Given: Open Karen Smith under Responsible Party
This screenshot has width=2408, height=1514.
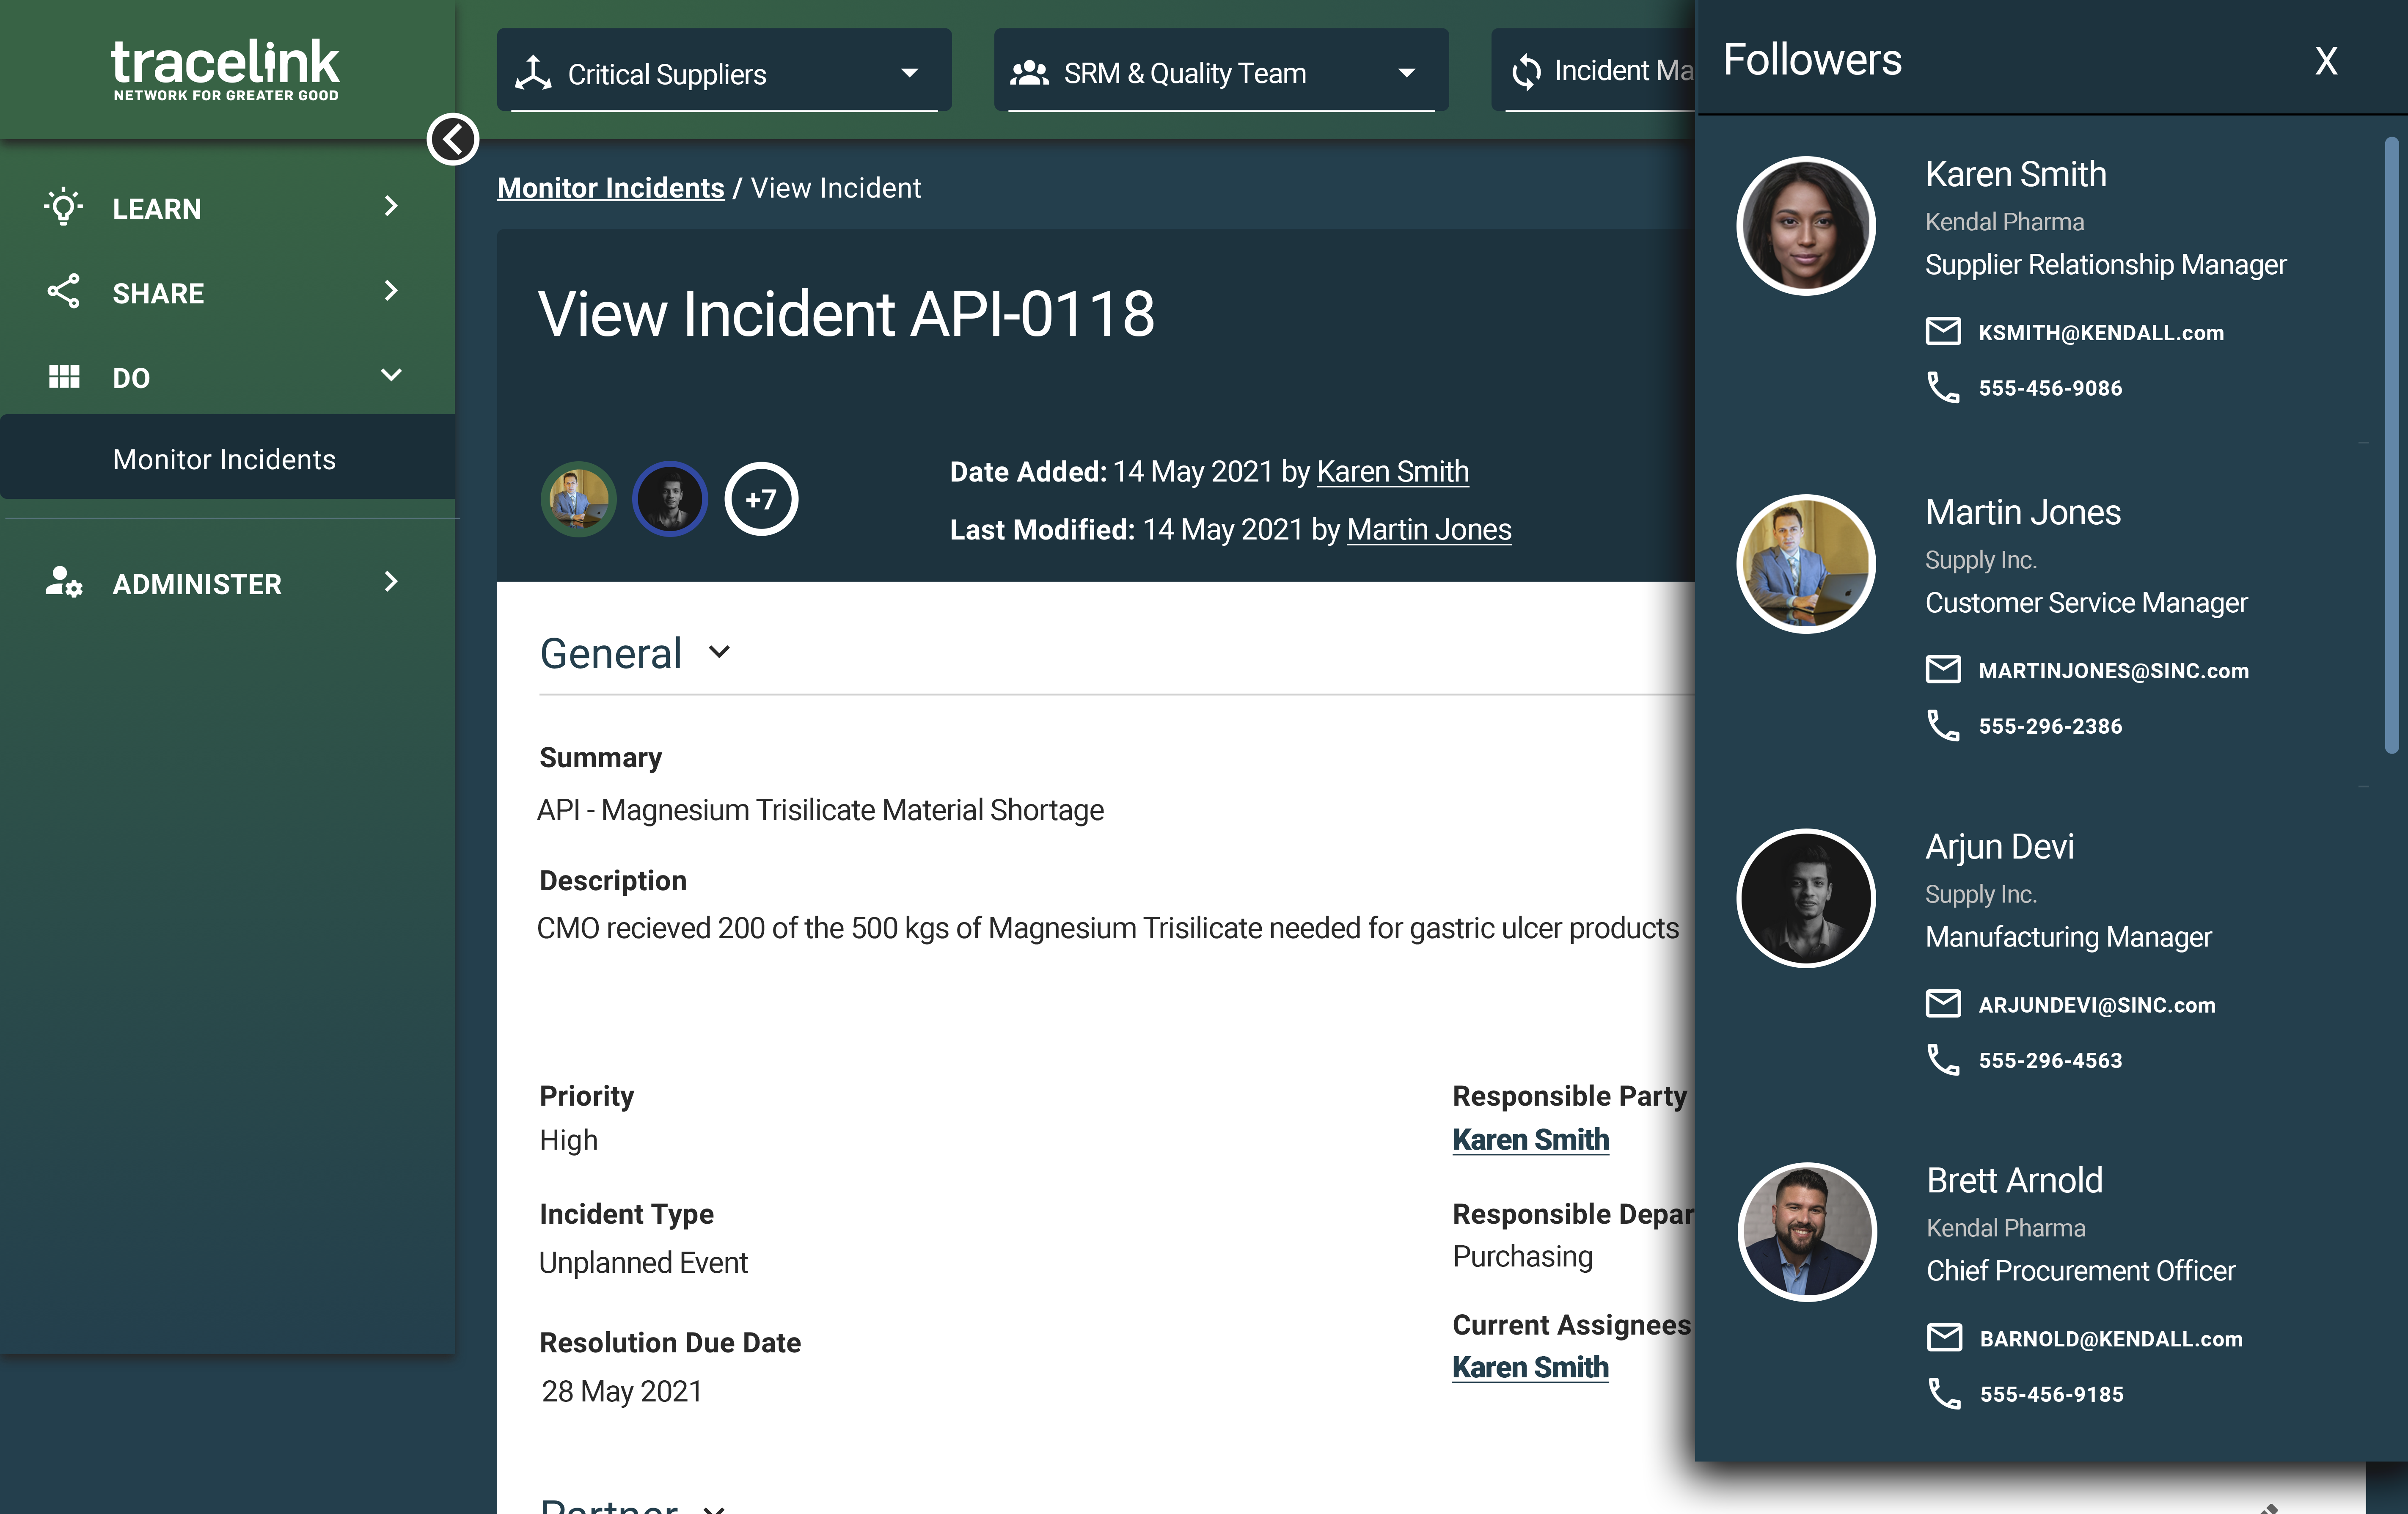Looking at the screenshot, I should pos(1530,1139).
